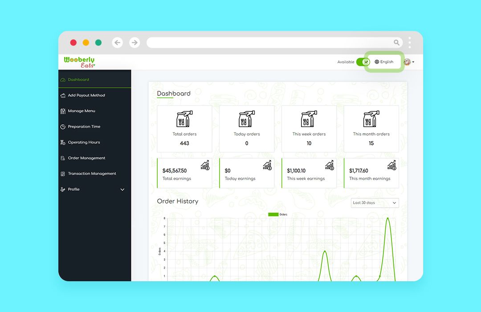Open Order Management page
The image size is (481, 312).
pos(95,158)
